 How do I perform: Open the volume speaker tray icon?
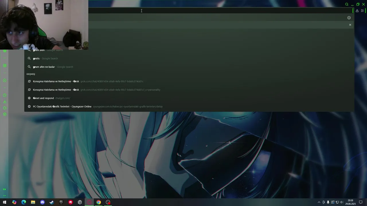pos(341,202)
